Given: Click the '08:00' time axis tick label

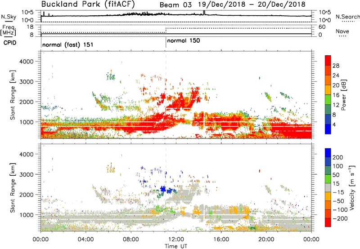Looking at the screenshot, I should coord(131,240).
